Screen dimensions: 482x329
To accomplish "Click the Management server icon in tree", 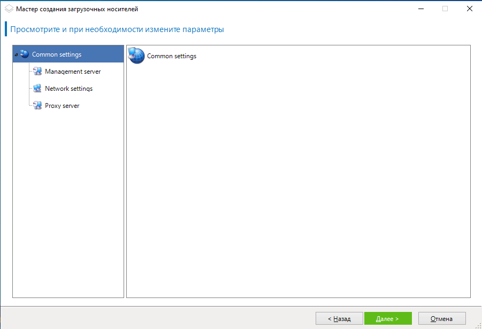I will tap(37, 72).
